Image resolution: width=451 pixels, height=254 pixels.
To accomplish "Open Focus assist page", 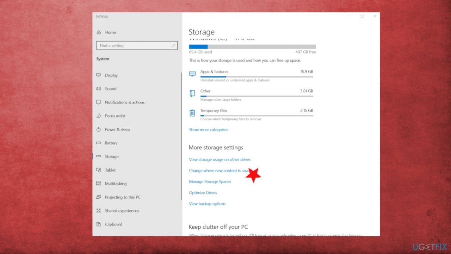I will pyautogui.click(x=115, y=116).
